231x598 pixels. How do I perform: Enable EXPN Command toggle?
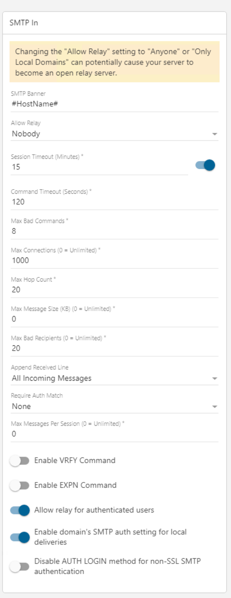19,485
